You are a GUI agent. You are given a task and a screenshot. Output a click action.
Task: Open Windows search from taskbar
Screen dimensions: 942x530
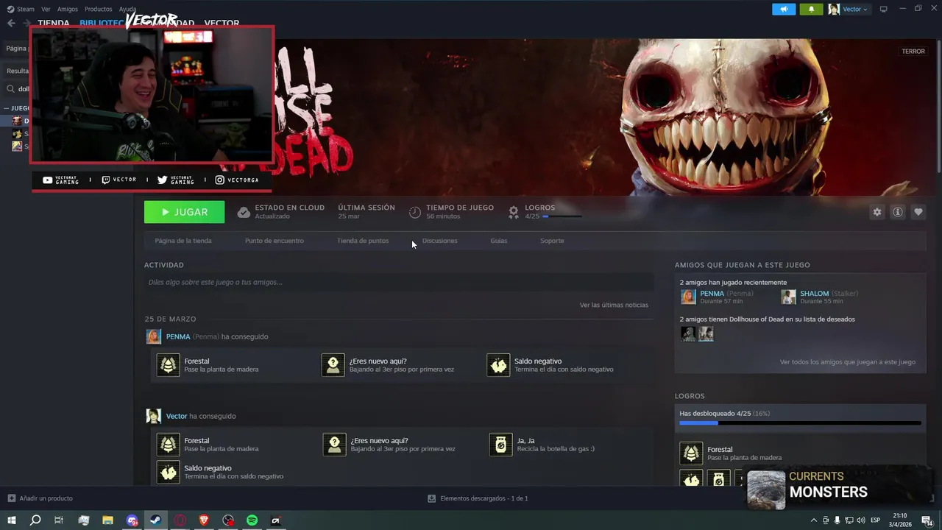click(35, 520)
